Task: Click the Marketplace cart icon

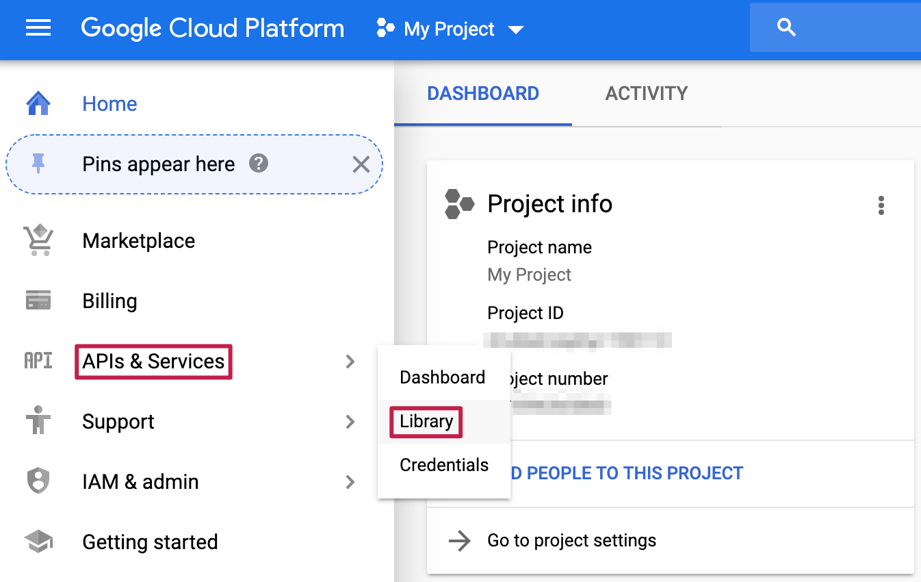Action: tap(38, 241)
